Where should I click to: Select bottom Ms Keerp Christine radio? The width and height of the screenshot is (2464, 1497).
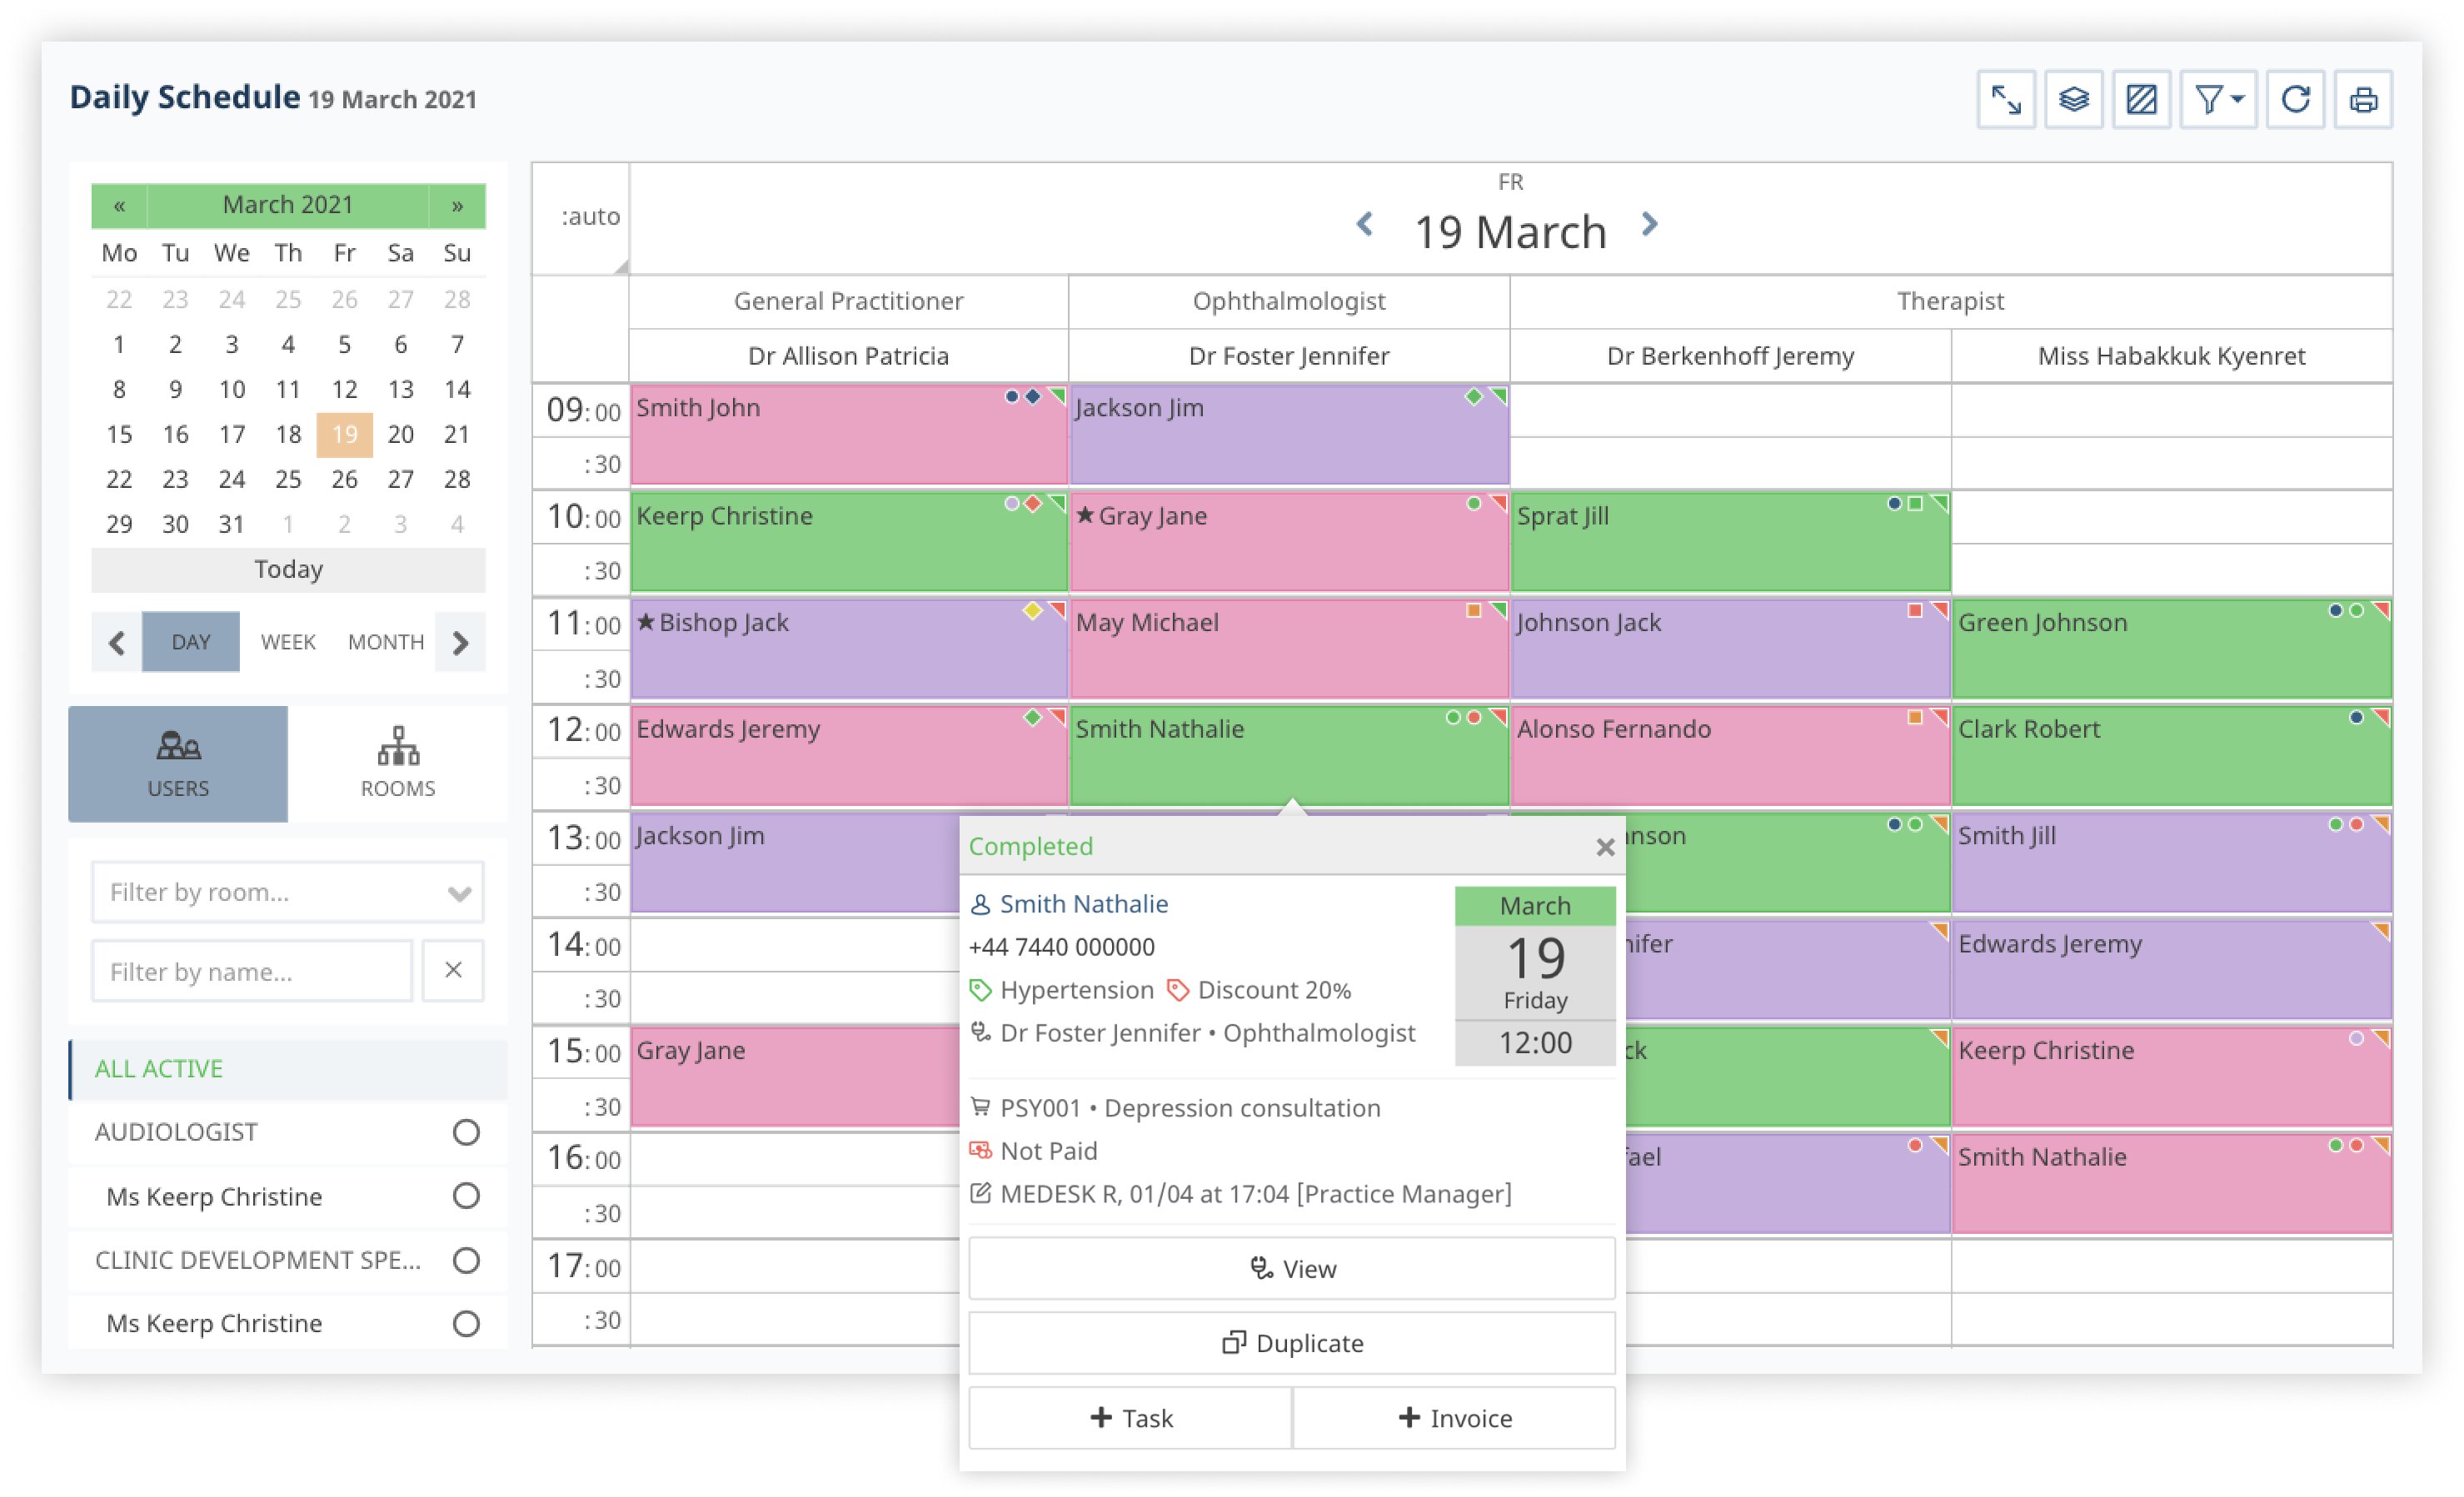[466, 1324]
